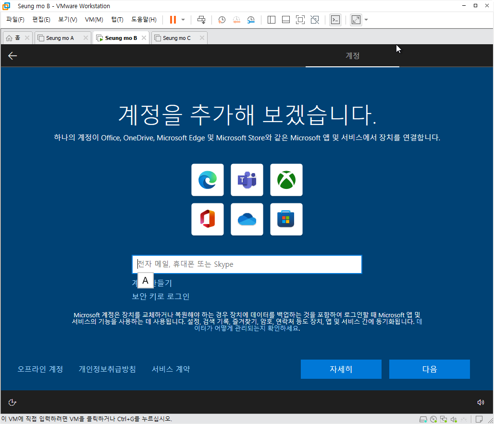Select the 계정 setup step tab
This screenshot has width=494, height=424.
point(352,56)
